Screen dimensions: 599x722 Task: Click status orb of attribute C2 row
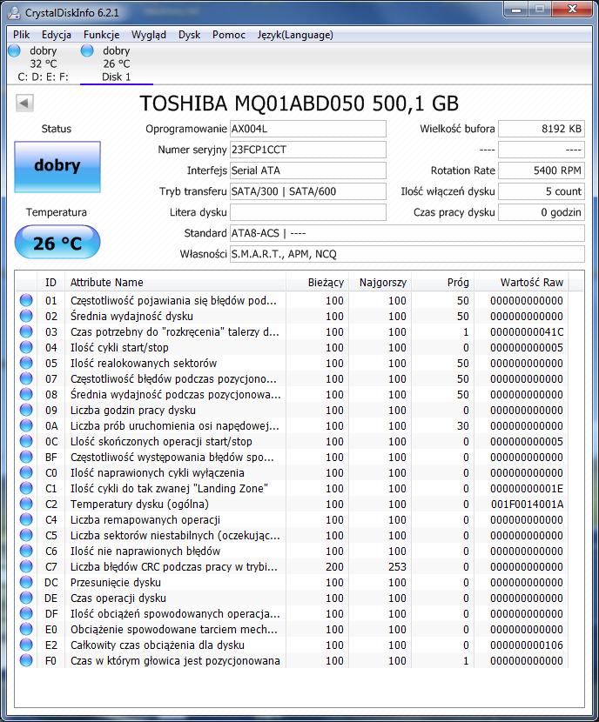tap(26, 504)
